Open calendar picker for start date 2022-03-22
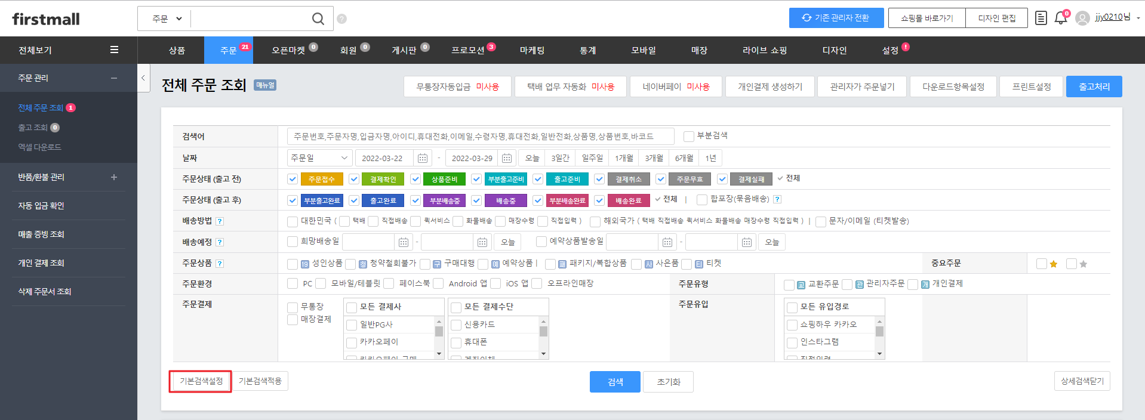Screen dimensions: 1145x420 (423, 158)
